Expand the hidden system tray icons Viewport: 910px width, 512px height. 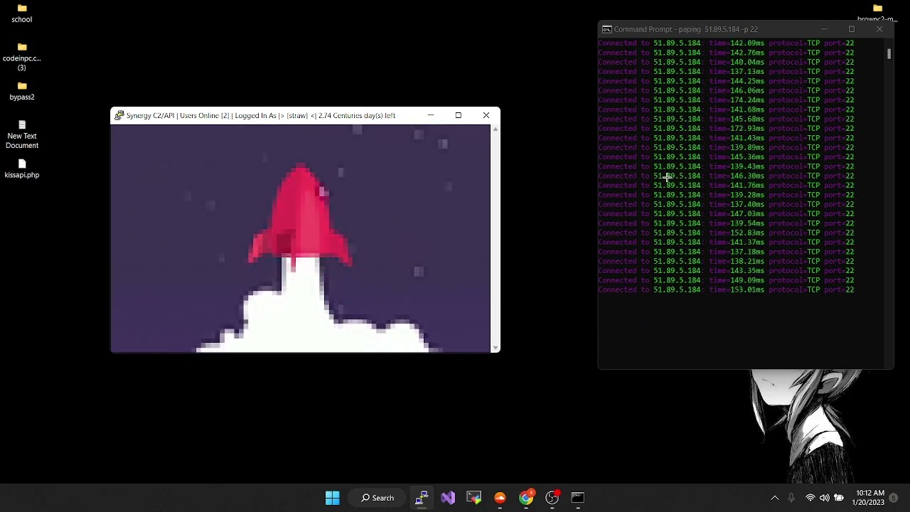[x=775, y=498]
